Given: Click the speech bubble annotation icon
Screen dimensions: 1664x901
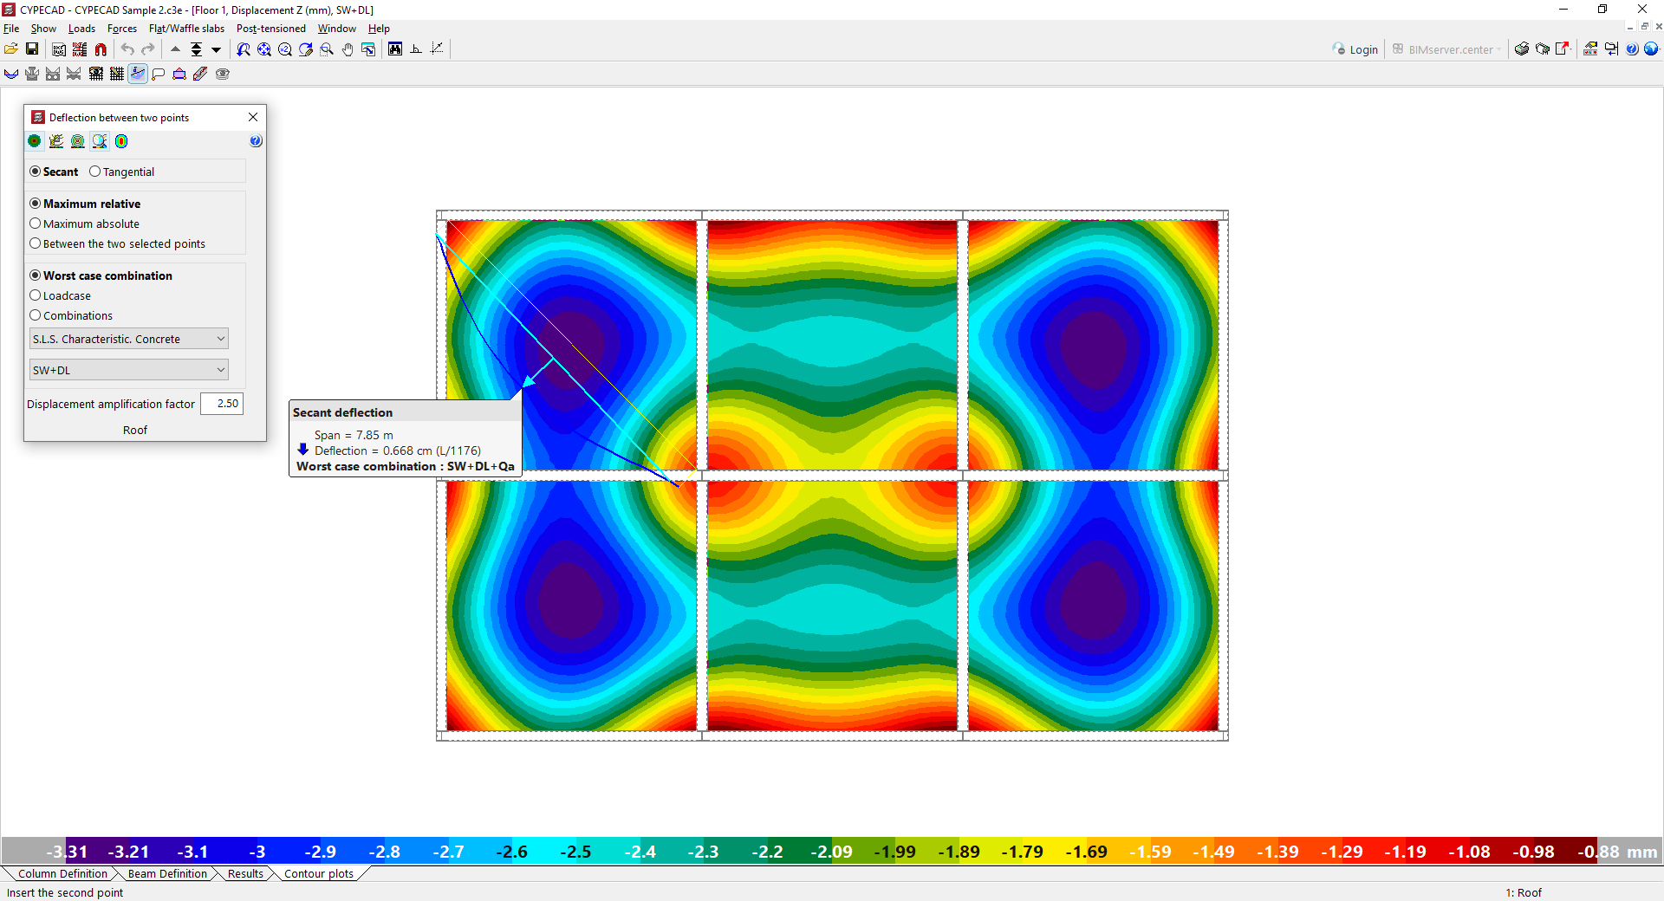Looking at the screenshot, I should point(159,74).
